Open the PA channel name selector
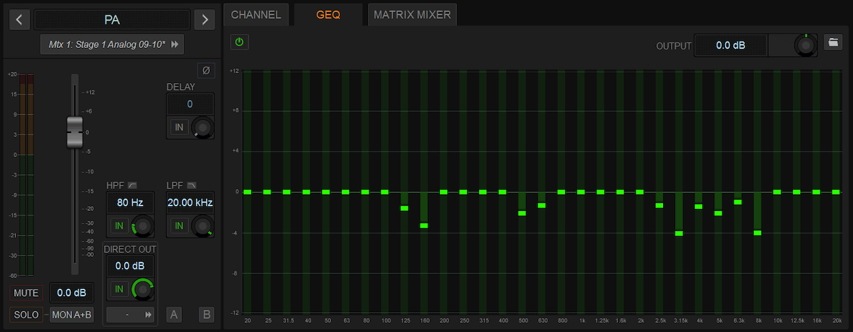The image size is (853, 332). tap(112, 20)
